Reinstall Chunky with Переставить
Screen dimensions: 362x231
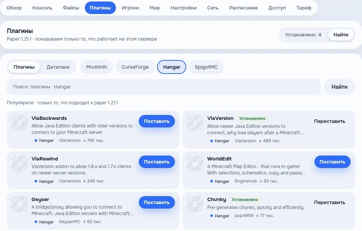(x=329, y=202)
